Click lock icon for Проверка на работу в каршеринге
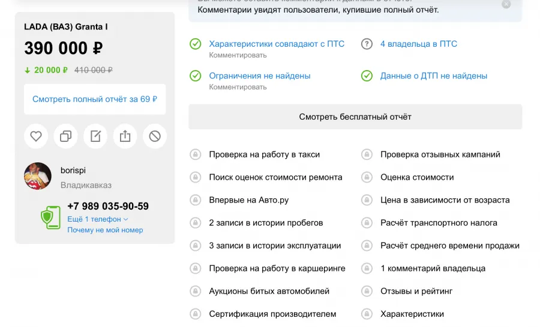This screenshot has height=327, width=540. [195, 268]
